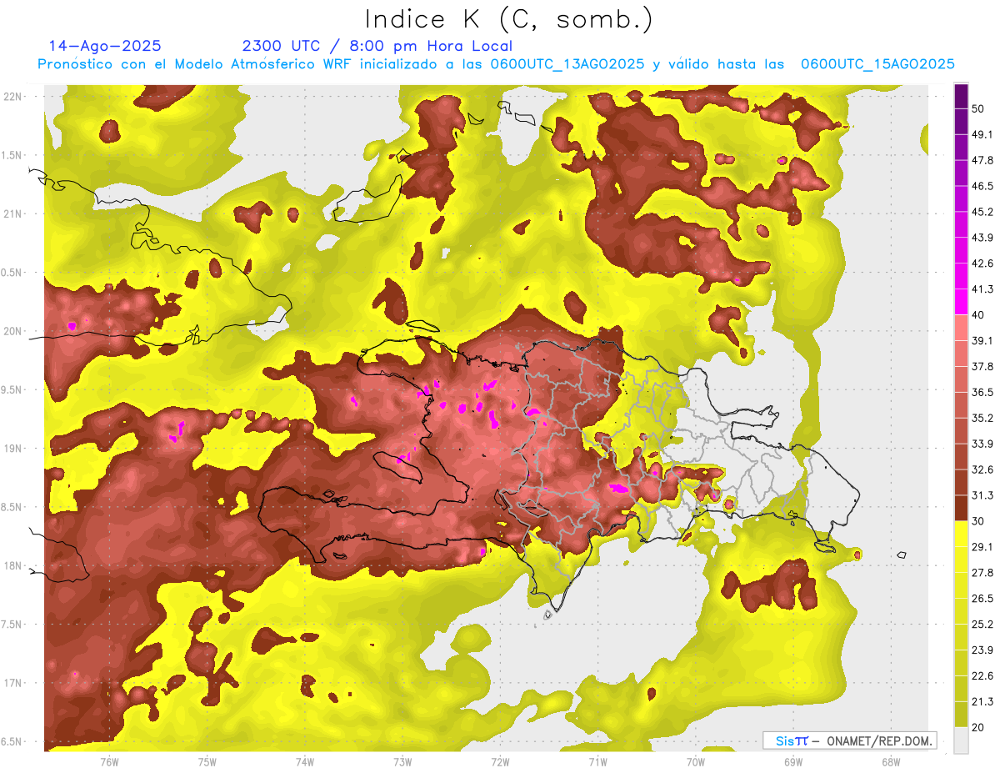Select the colorbar value "32.6"
Image resolution: width=1000 pixels, height=773 pixels.
(x=982, y=470)
